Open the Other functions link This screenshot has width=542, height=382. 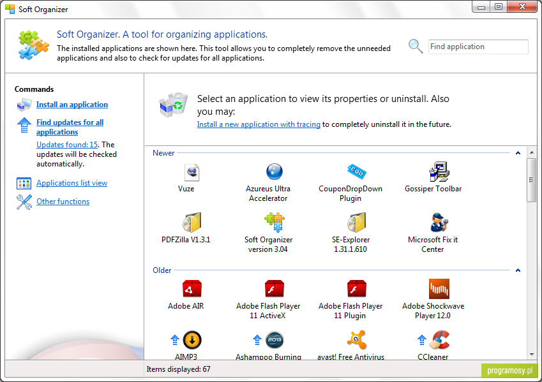tap(63, 202)
